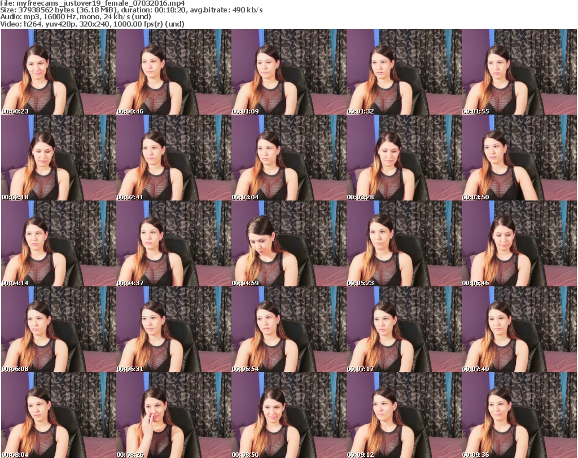Screen dimensions: 578x458
Task: Open the 00:08:50 frame
Action: [x=288, y=415]
